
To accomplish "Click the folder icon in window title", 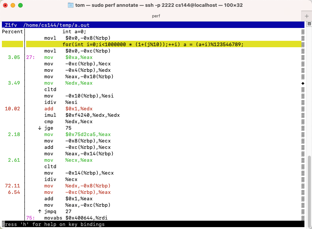I will [70, 5].
